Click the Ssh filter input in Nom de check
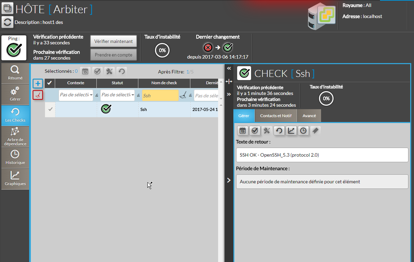 coord(160,96)
